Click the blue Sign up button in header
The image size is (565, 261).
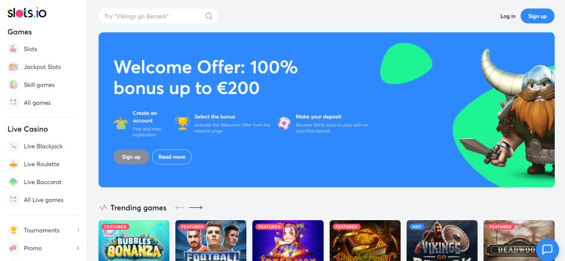click(537, 16)
